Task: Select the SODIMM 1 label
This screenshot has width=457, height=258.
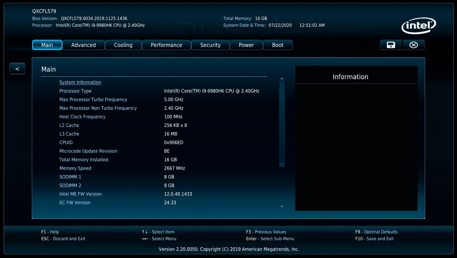Action: point(70,177)
